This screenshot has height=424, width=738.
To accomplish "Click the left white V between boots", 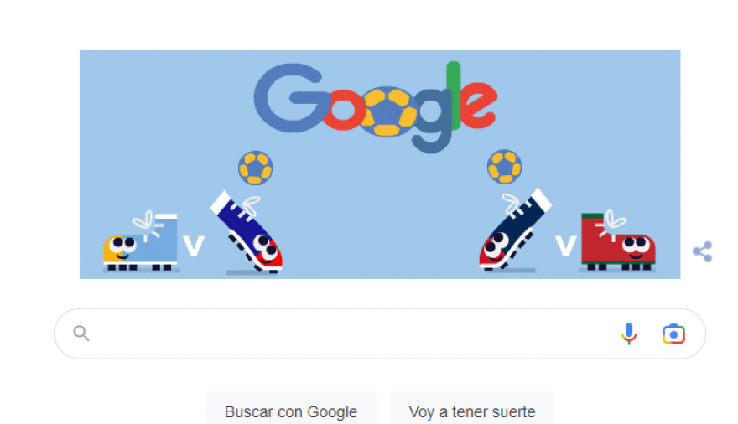I will (194, 246).
